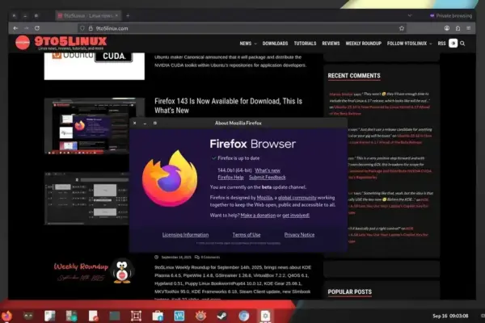Open the Firefox hamburger menu
485x323 pixels.
tap(469, 28)
